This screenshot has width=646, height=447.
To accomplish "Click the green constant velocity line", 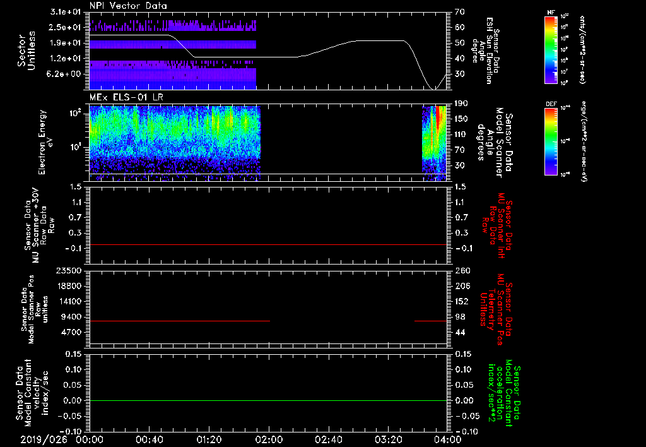I will point(267,400).
